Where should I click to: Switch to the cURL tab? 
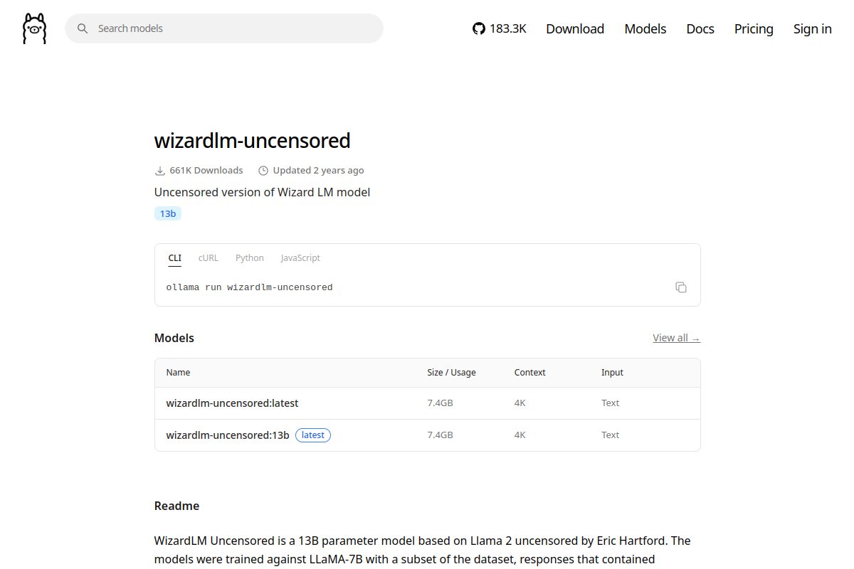[209, 258]
